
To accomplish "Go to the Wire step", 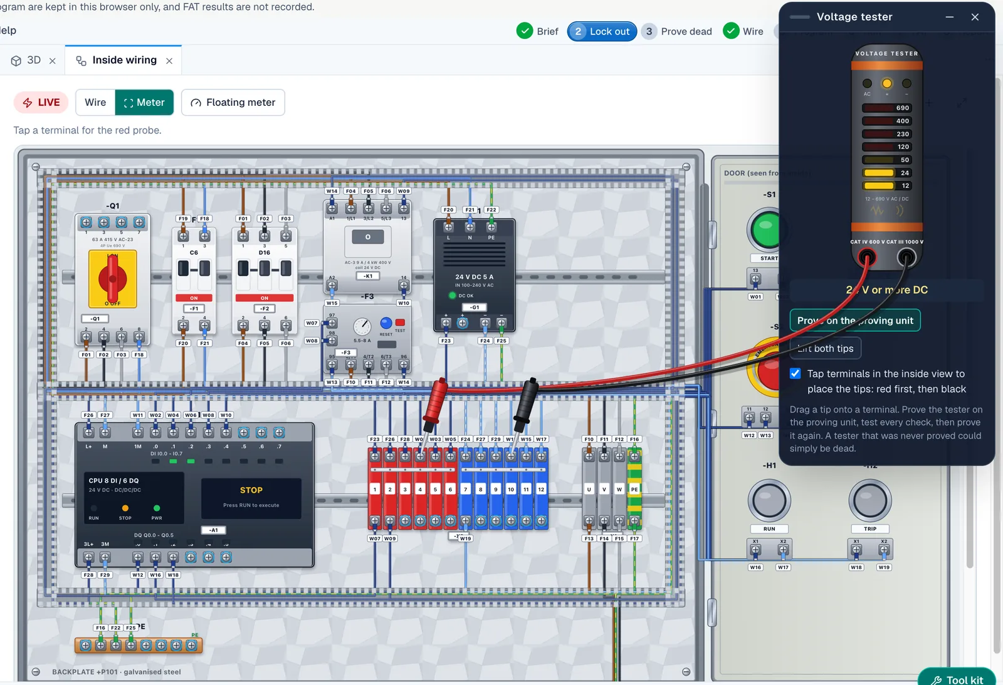I will pos(743,31).
